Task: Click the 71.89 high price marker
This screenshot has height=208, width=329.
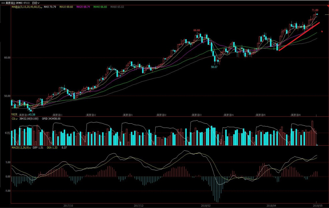Action: pos(315,10)
